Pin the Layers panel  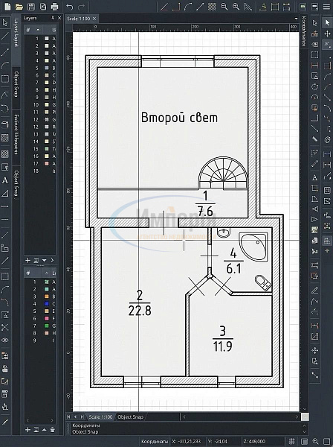coord(53,18)
